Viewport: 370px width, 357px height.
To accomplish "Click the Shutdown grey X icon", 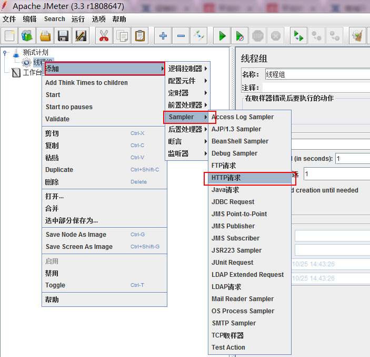I will pos(276,36).
